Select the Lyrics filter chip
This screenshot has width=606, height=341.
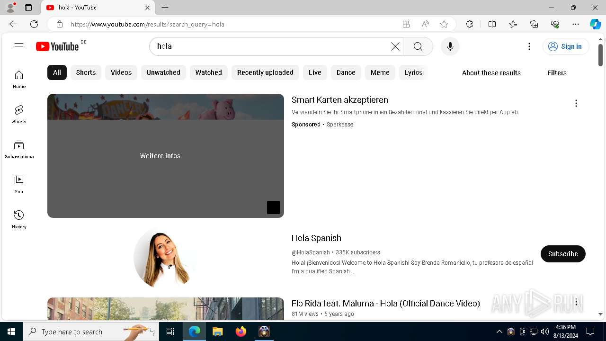pyautogui.click(x=413, y=72)
